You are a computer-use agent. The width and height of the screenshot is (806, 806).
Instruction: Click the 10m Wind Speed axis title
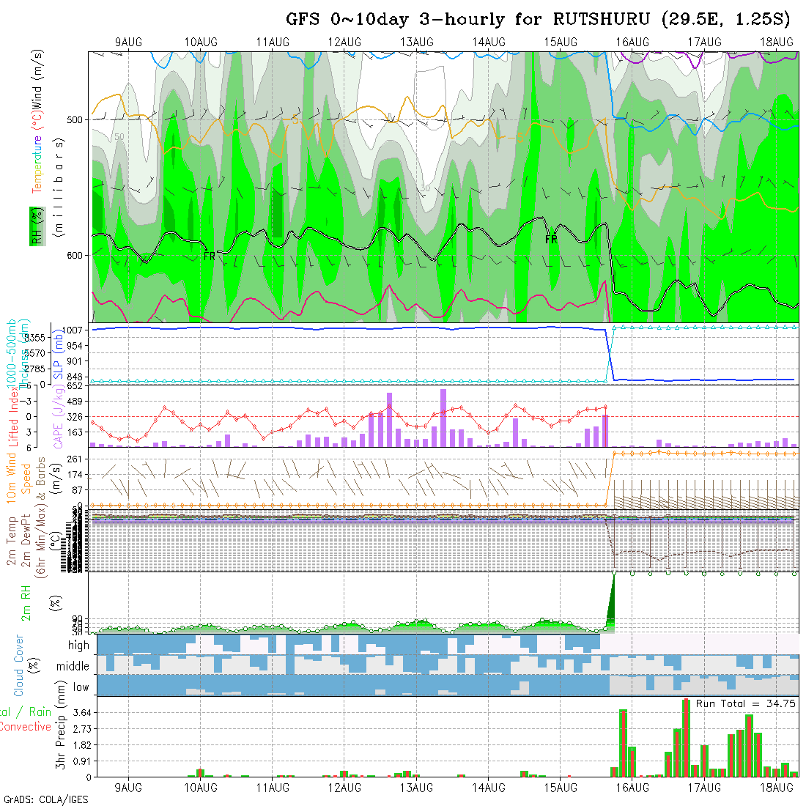point(18,478)
